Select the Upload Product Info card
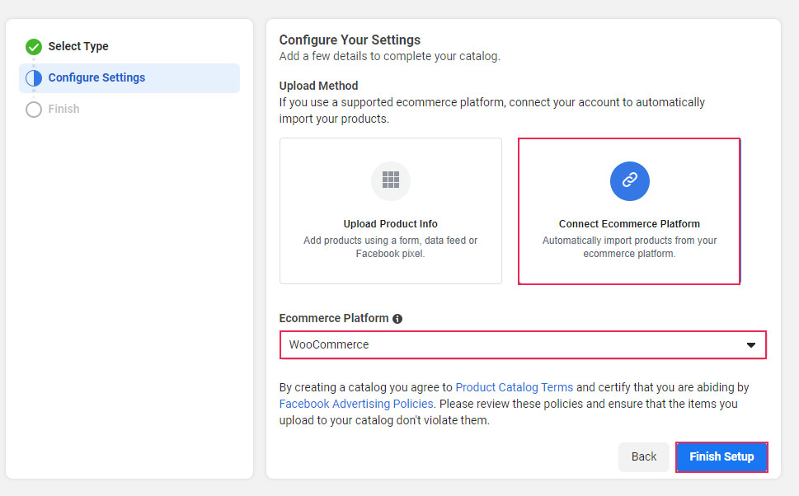This screenshot has width=799, height=496. tap(390, 211)
